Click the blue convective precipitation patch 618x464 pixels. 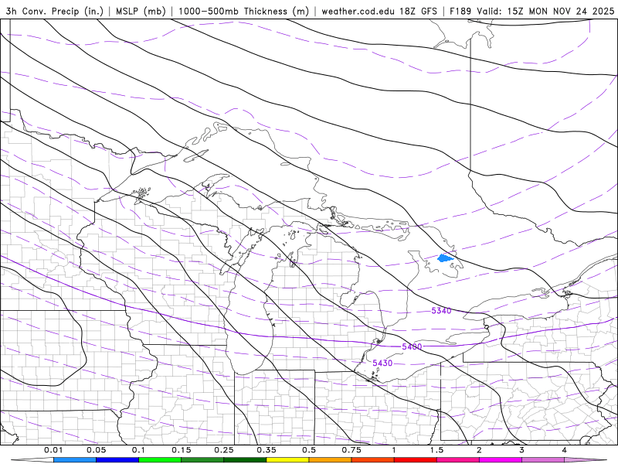click(x=446, y=258)
